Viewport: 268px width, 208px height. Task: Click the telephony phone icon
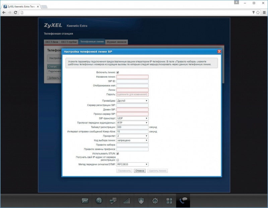point(183,201)
